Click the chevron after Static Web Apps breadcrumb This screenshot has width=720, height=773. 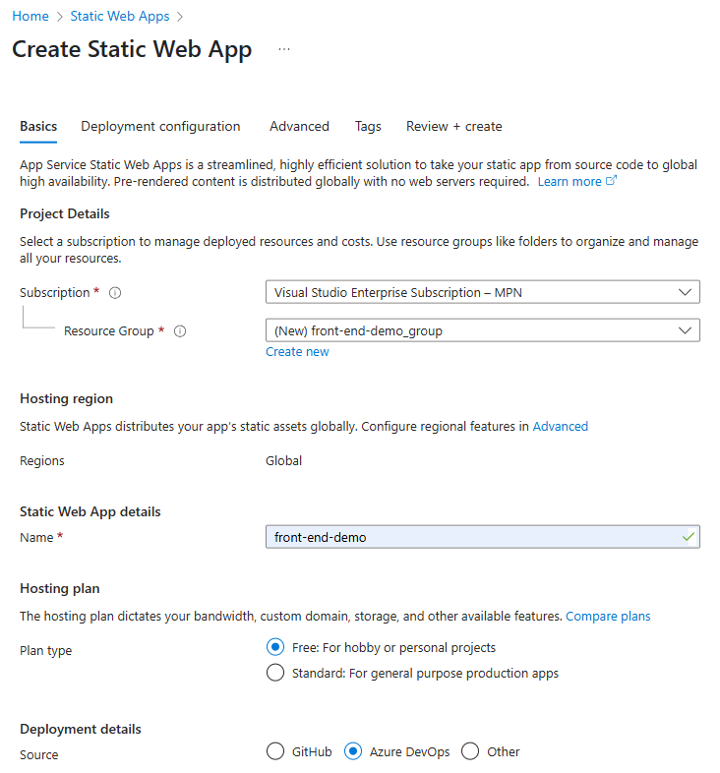[x=179, y=17]
